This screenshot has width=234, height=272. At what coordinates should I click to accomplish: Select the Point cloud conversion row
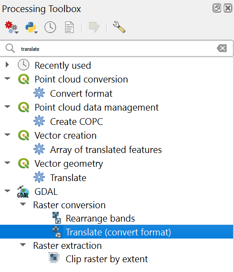point(117,79)
